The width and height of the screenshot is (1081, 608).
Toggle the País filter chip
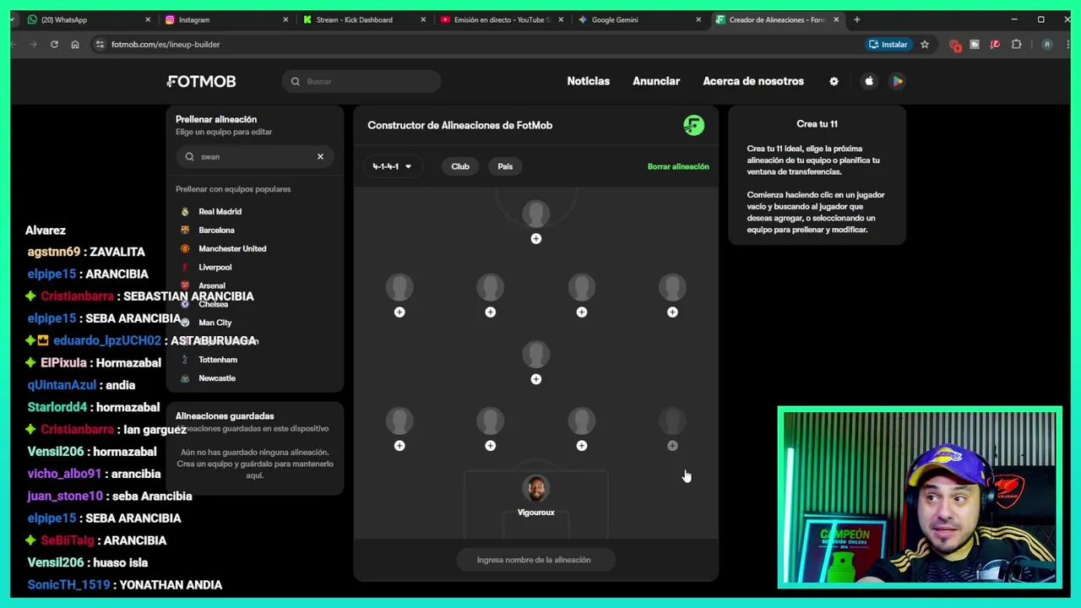click(505, 166)
